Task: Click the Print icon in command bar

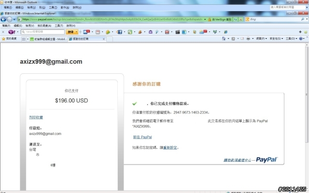Action: point(248,39)
